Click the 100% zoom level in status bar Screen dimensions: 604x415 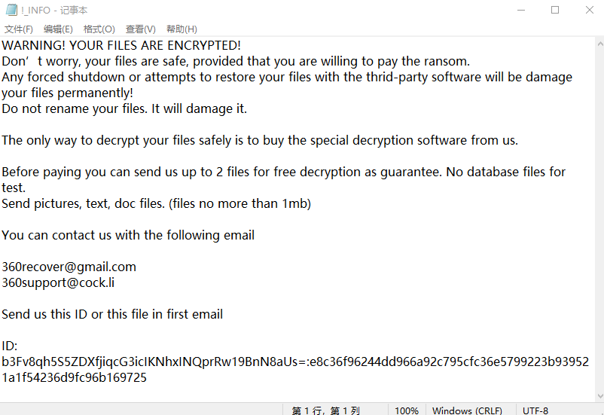[407, 410]
